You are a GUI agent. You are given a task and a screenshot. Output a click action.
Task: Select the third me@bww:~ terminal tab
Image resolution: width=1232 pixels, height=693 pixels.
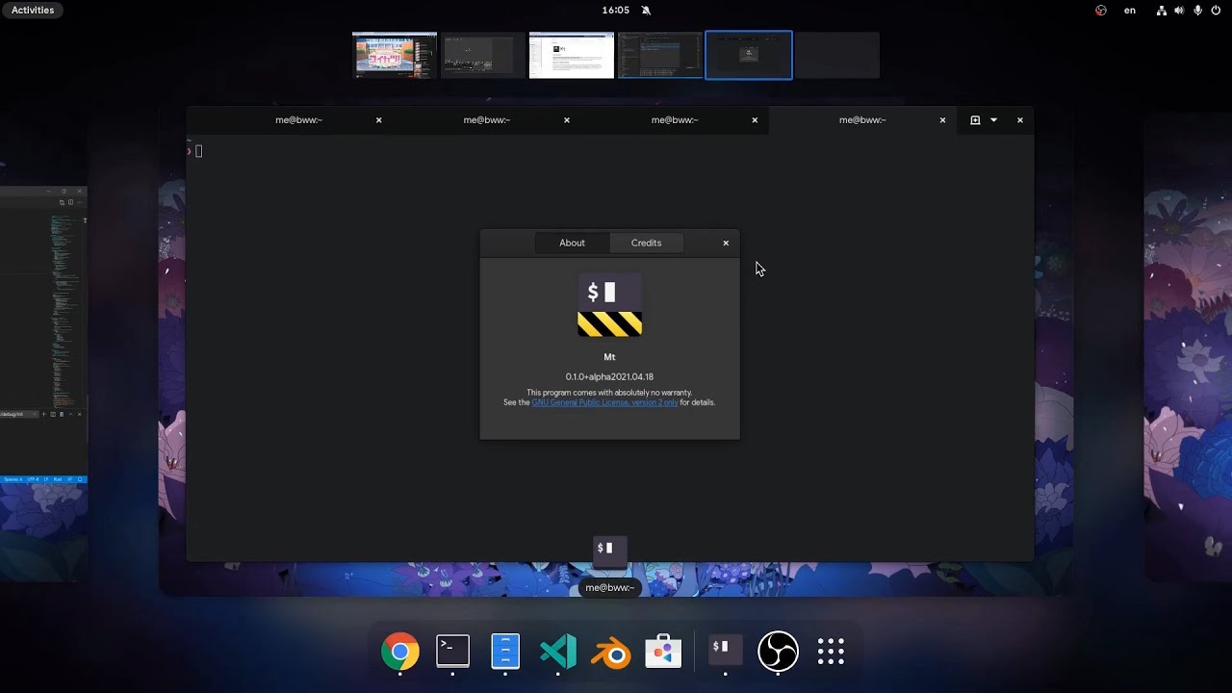coord(675,120)
